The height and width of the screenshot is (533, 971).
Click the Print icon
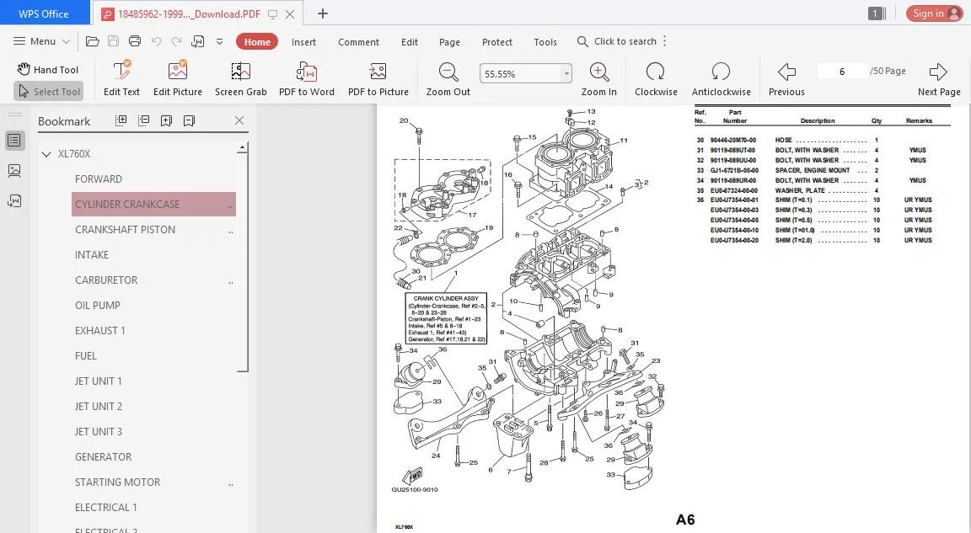point(134,41)
